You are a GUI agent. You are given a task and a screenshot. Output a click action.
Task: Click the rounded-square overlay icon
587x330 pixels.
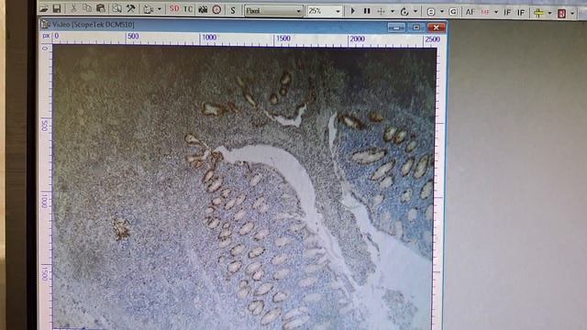tap(431, 12)
